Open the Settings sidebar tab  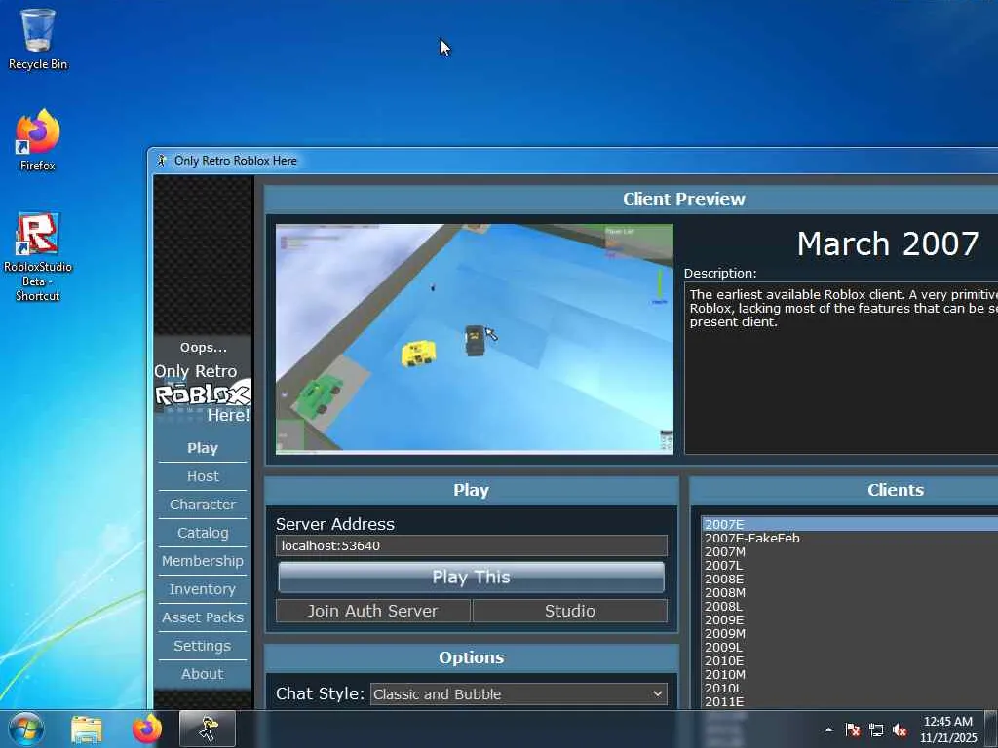(203, 646)
